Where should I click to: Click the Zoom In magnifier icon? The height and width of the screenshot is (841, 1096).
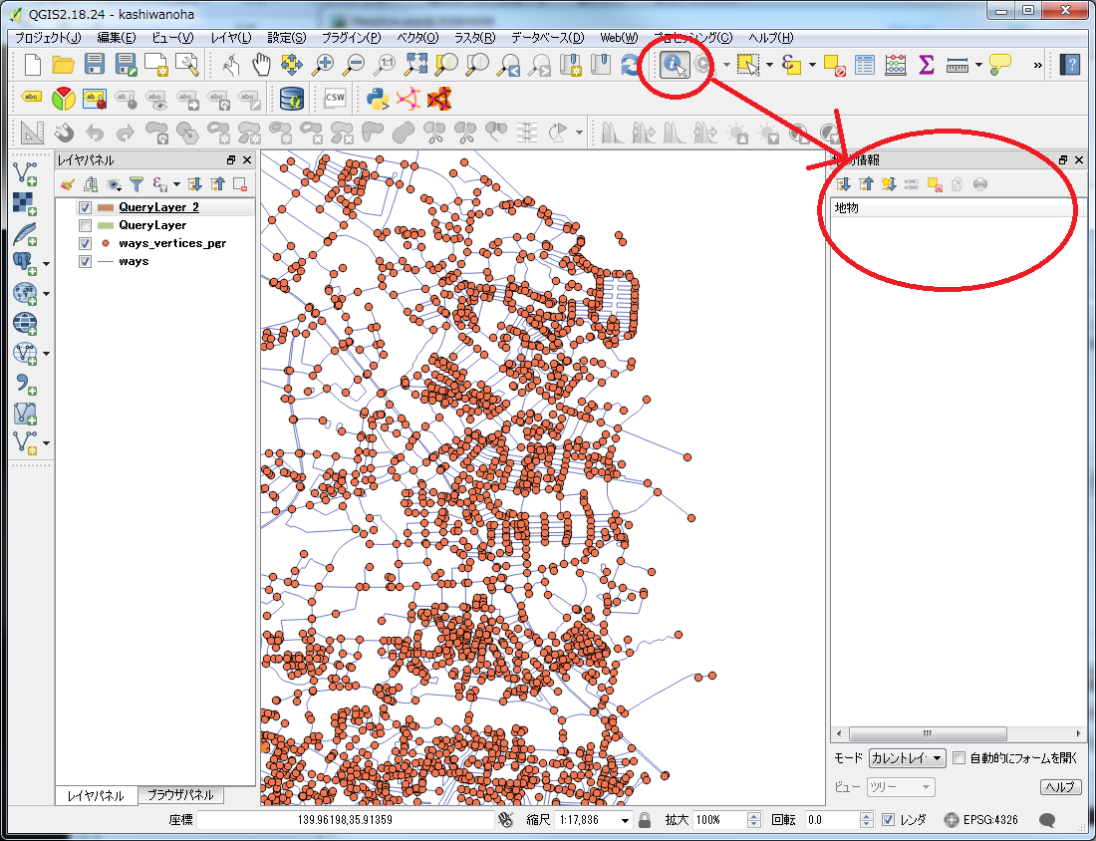[323, 65]
